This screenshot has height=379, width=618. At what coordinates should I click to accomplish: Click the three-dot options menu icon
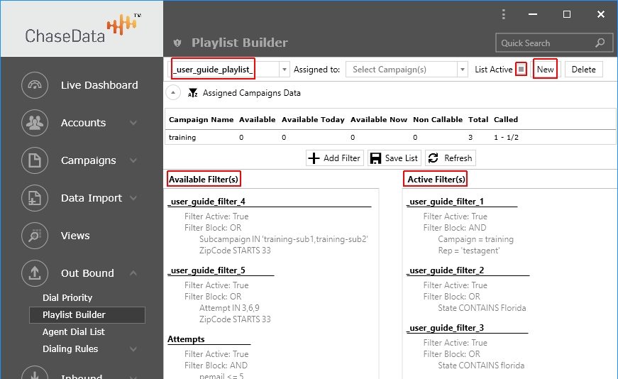(504, 14)
